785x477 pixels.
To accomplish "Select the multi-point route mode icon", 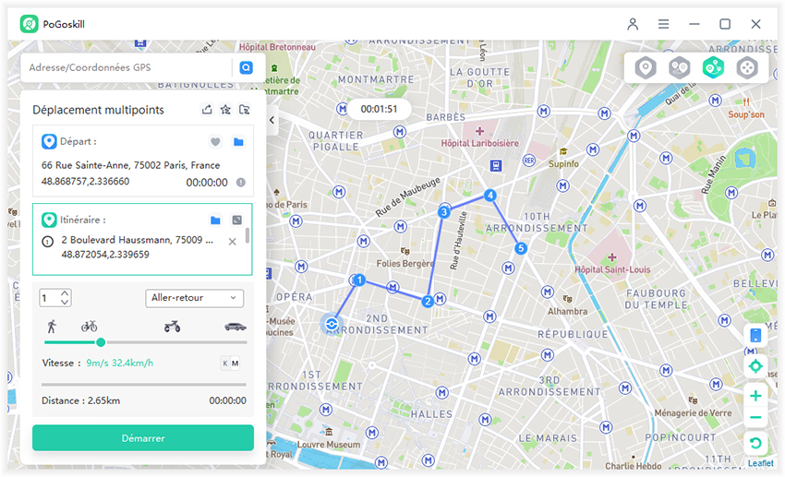I will (713, 67).
